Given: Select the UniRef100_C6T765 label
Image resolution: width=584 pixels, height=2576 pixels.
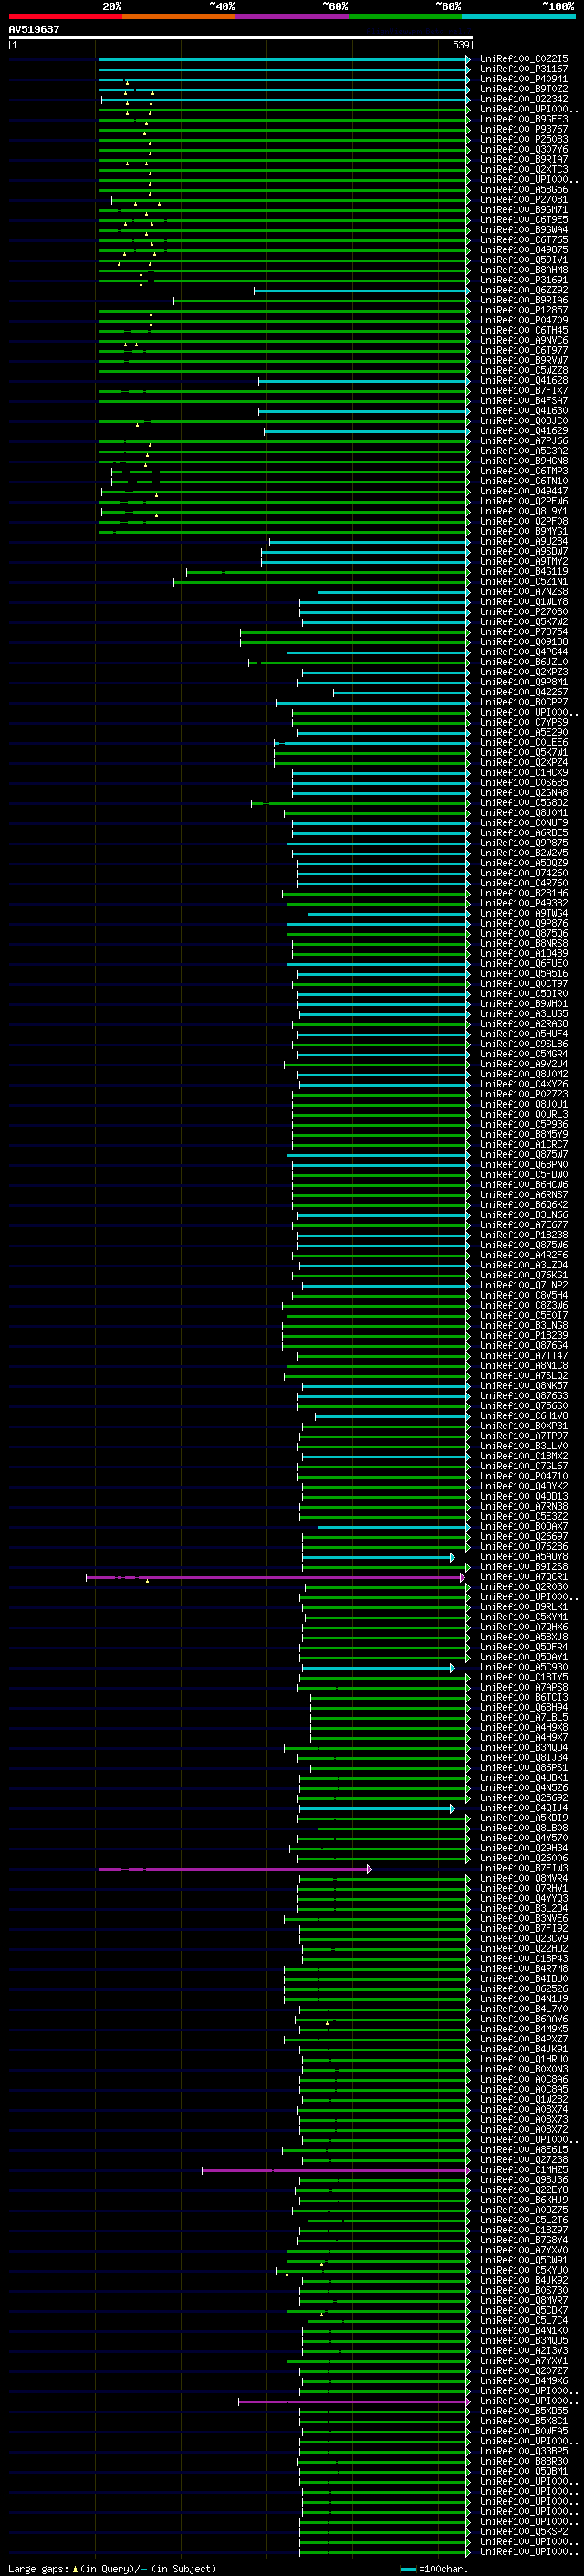Looking at the screenshot, I should pyautogui.click(x=524, y=240).
